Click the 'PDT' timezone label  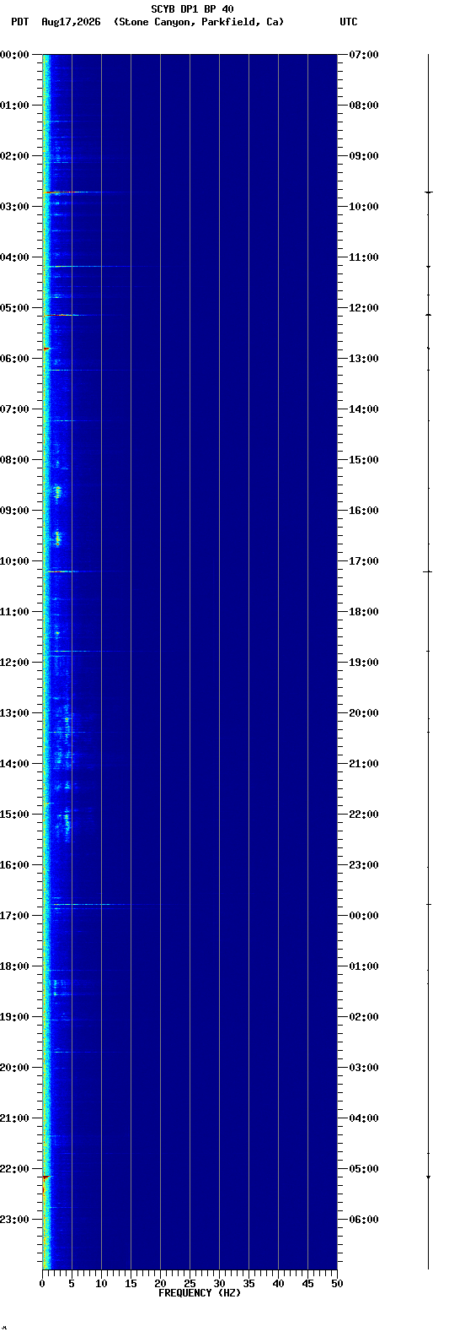click(x=20, y=22)
